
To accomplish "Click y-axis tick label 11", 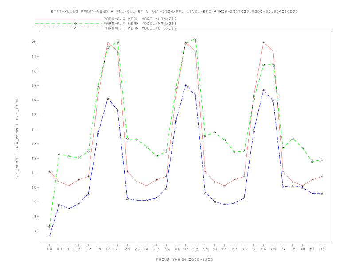I will [34, 173].
